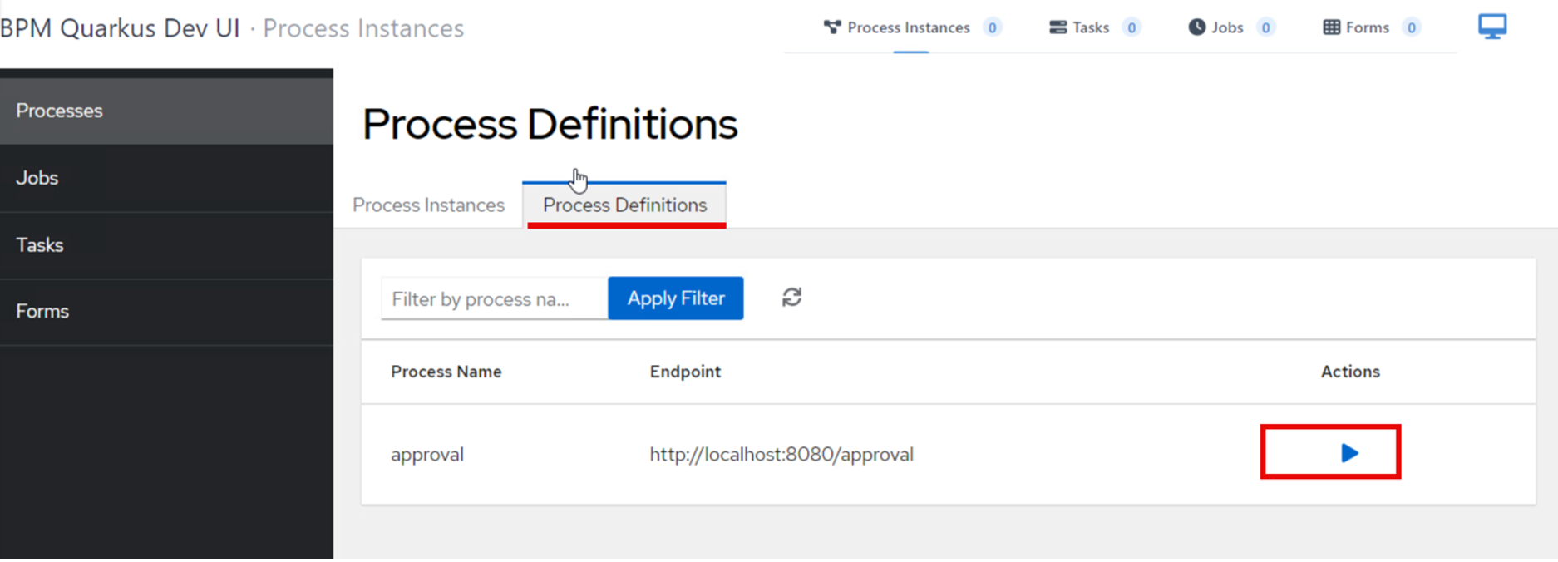Select Processes in the sidebar

point(166,111)
